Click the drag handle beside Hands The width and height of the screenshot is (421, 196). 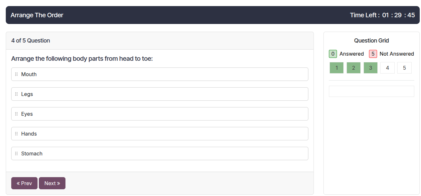(16, 134)
